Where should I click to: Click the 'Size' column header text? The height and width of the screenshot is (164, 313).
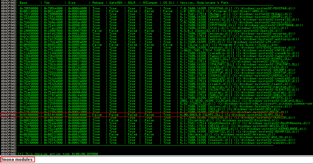(72, 3)
